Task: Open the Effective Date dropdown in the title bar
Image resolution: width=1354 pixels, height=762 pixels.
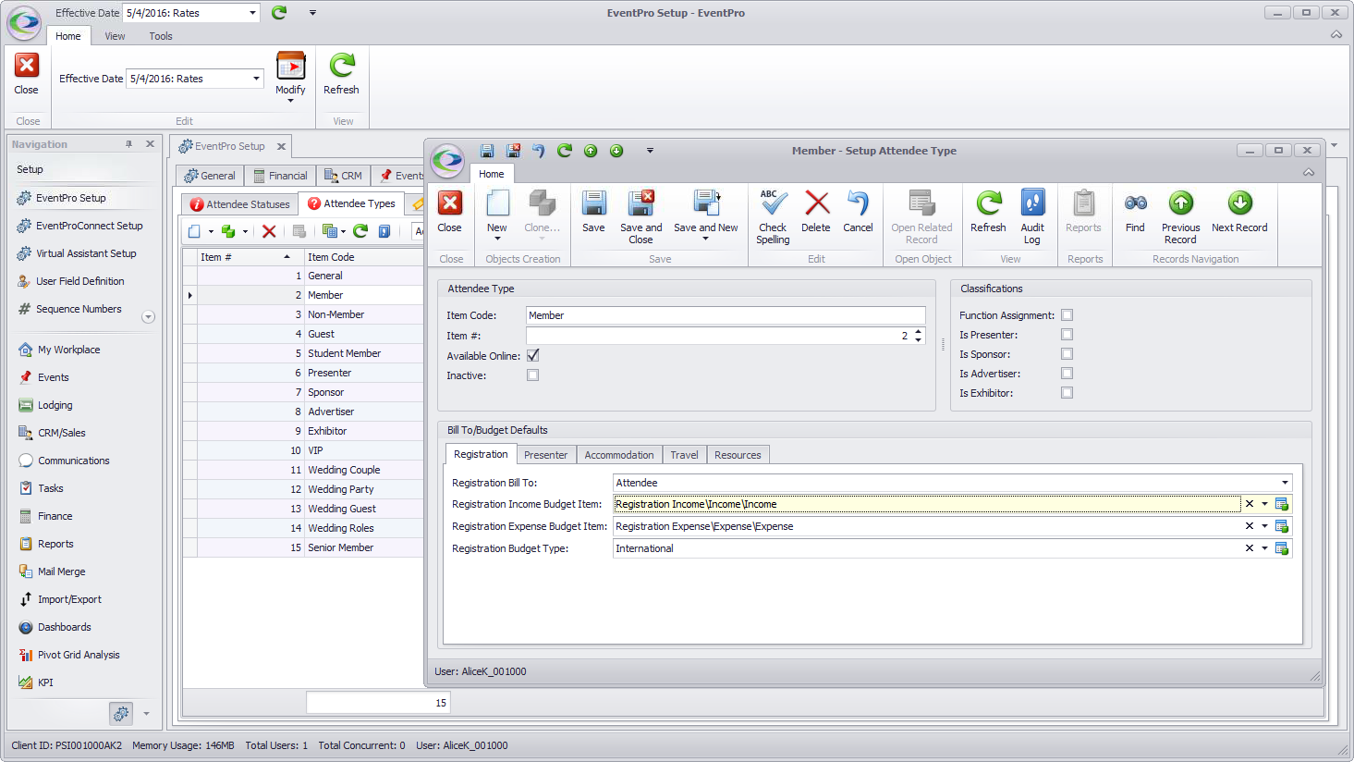Action: (x=252, y=13)
